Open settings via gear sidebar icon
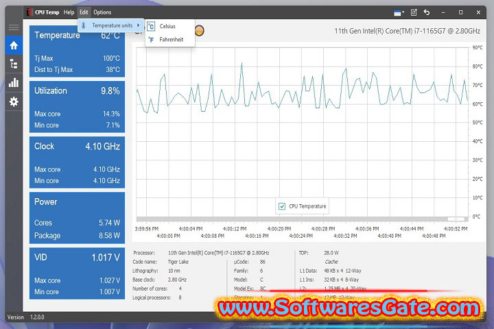The height and width of the screenshot is (329, 494). point(14,101)
